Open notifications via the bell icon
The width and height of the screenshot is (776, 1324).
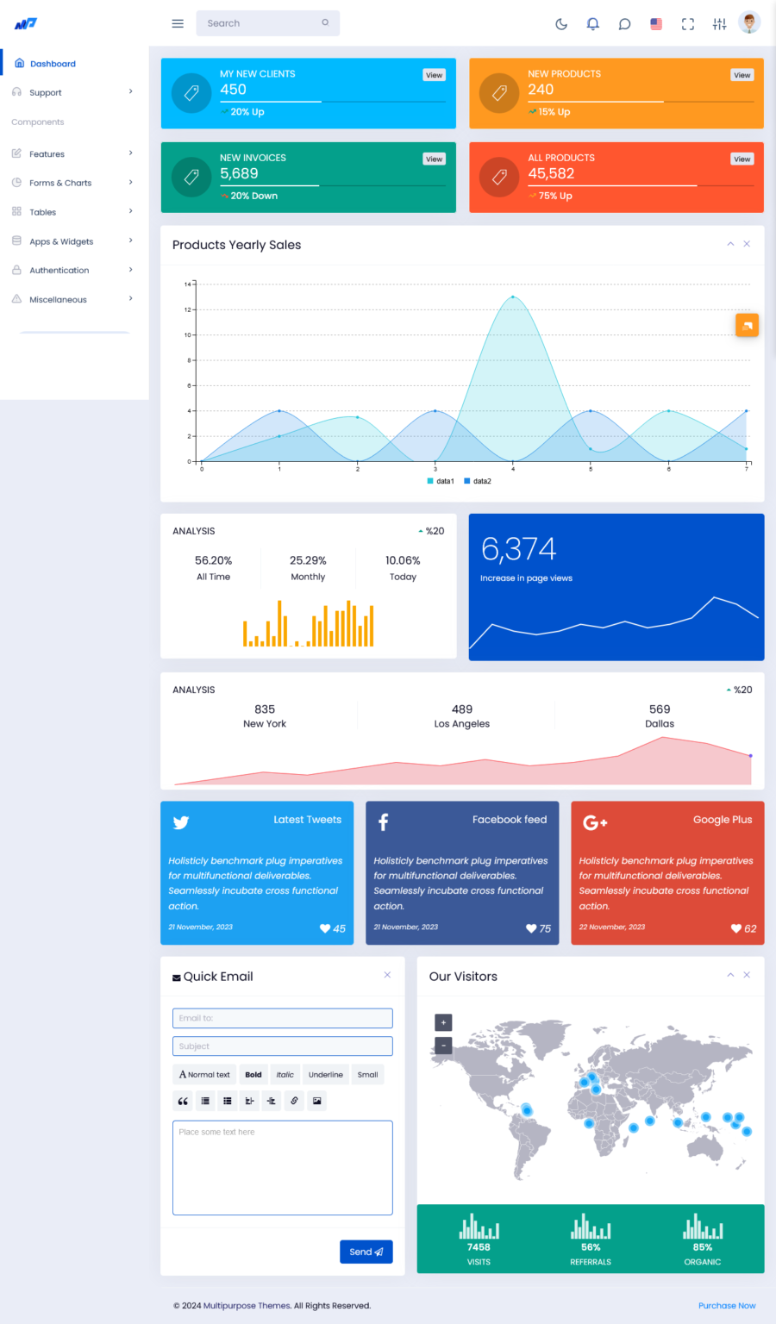[593, 23]
